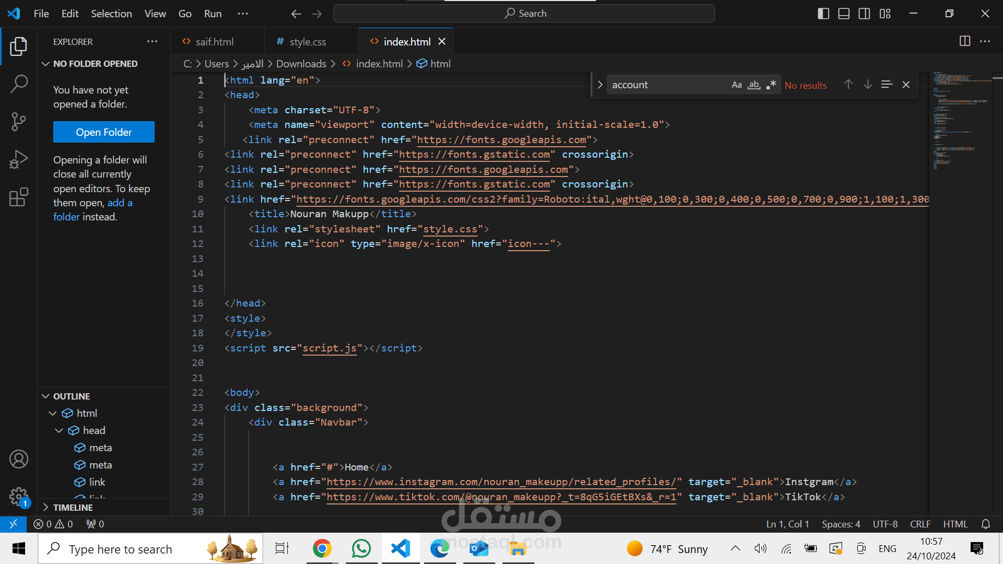Image resolution: width=1003 pixels, height=564 pixels.
Task: Toggle Use Regular Expression in find
Action: 771,85
